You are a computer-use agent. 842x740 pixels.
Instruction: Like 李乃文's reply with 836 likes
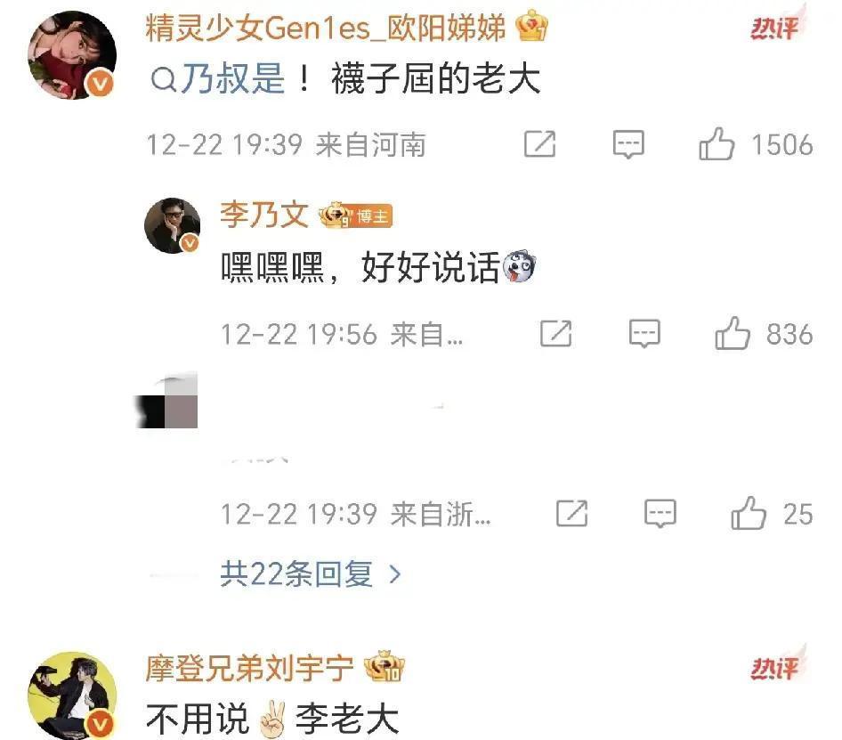point(733,333)
